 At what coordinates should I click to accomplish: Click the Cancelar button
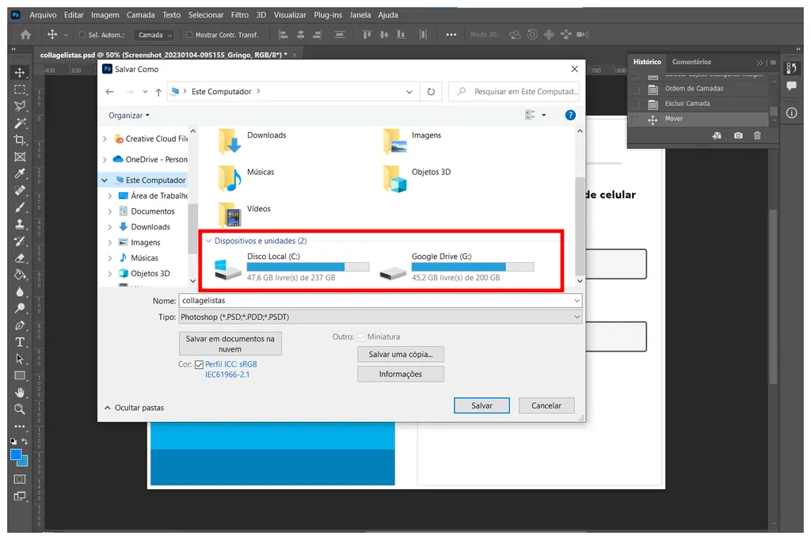point(546,405)
